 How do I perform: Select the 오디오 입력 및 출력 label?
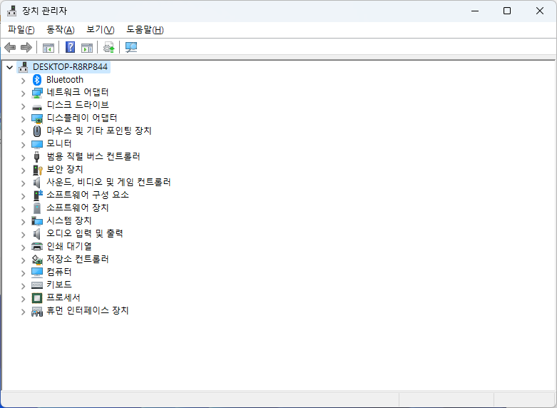[x=85, y=233]
